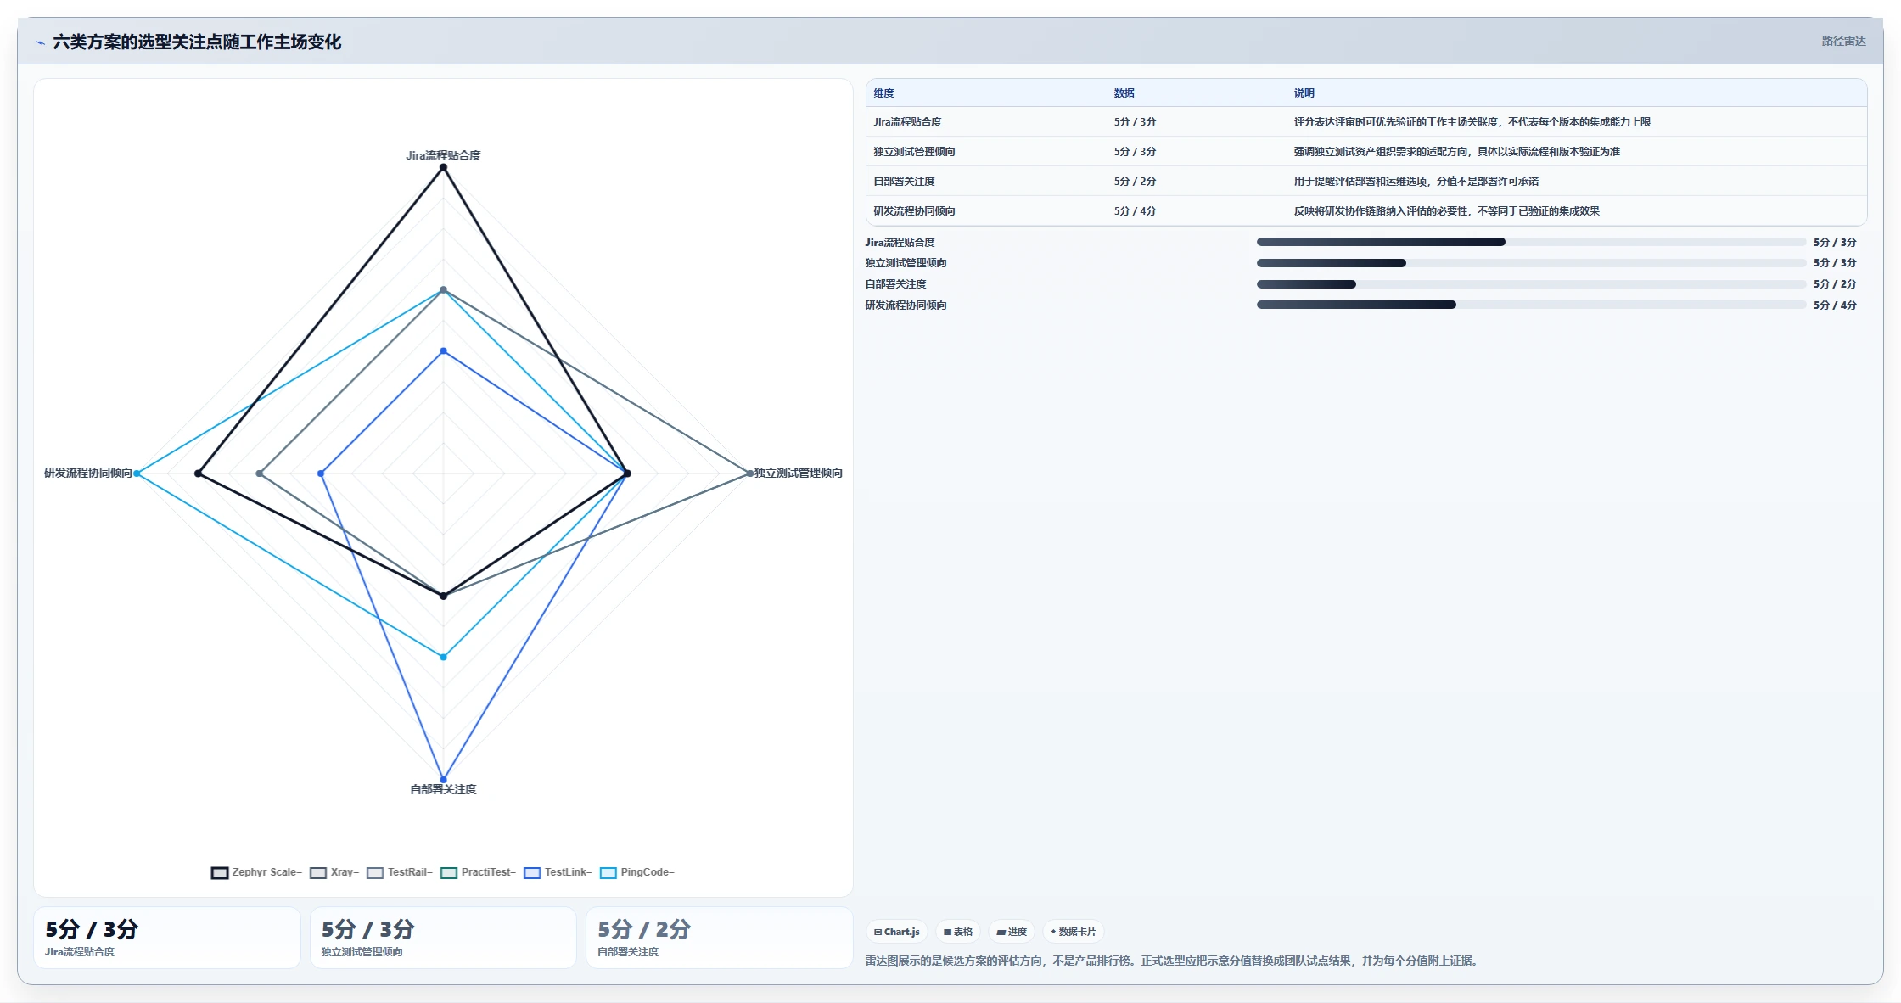Click the footer note starting 雷达图展示的是
The height and width of the screenshot is (1003, 1901).
(1174, 961)
